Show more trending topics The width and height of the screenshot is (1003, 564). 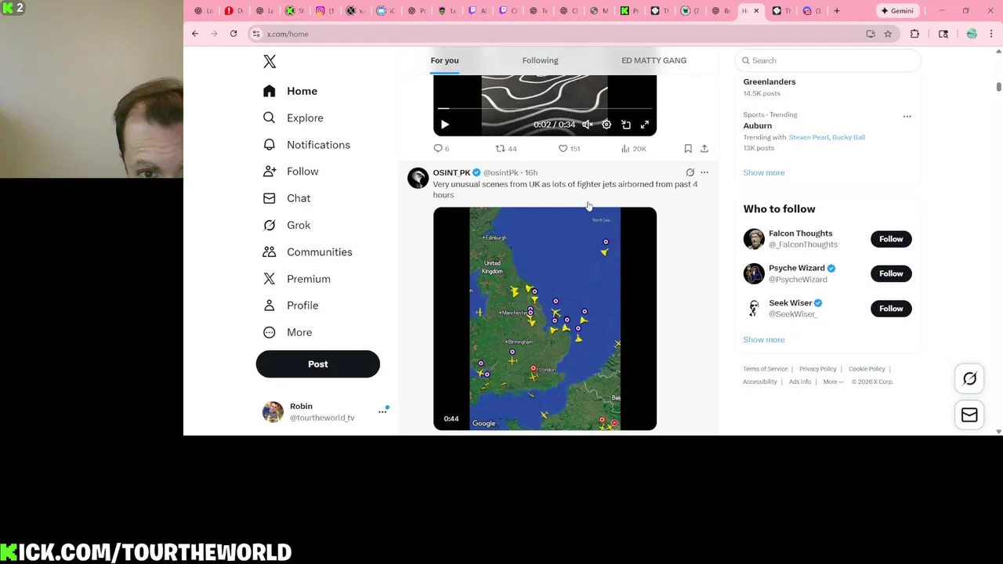764,172
